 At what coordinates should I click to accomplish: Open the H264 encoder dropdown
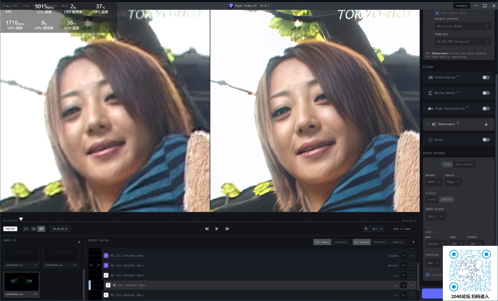(x=434, y=182)
